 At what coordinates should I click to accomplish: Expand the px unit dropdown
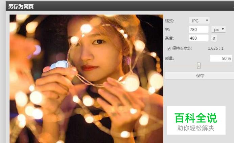coord(218,29)
